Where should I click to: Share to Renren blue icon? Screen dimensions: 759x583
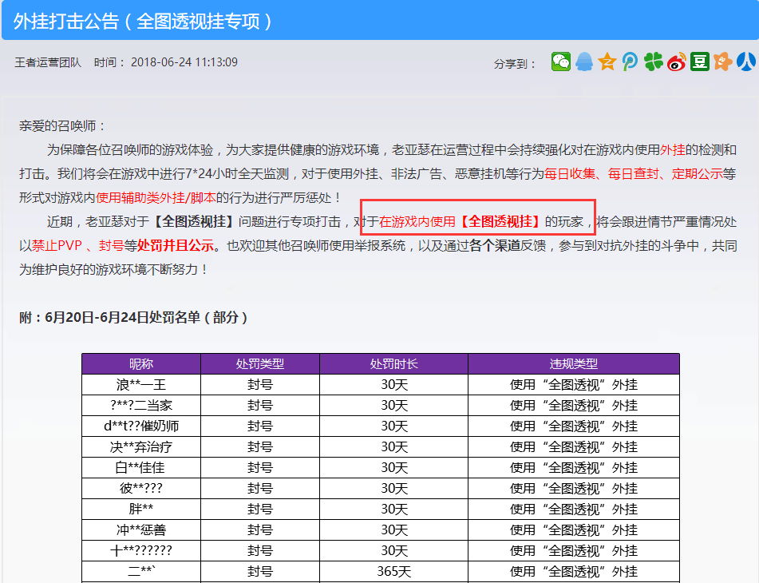[x=746, y=62]
